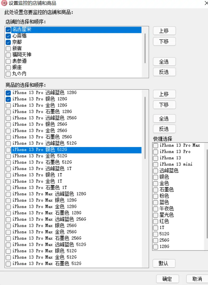The height and width of the screenshot is (285, 208).
Task: Uncheck the 京都 store checkbox
Action: [x=8, y=42]
